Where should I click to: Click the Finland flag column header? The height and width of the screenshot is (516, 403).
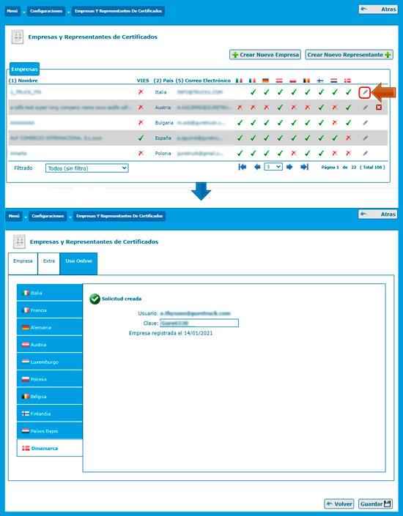click(x=320, y=81)
